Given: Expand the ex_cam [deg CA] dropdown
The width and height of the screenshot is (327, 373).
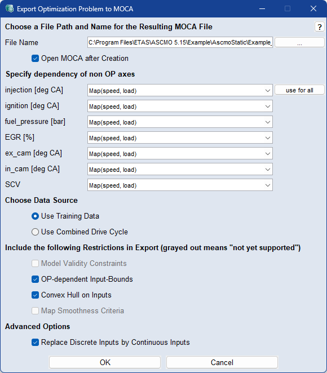Looking at the screenshot, I should pos(180,154).
